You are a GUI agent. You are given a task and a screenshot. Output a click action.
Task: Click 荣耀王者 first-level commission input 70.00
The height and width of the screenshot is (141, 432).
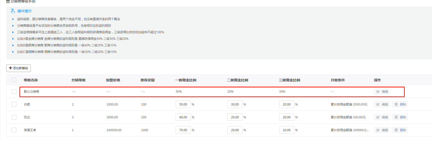(x=183, y=130)
